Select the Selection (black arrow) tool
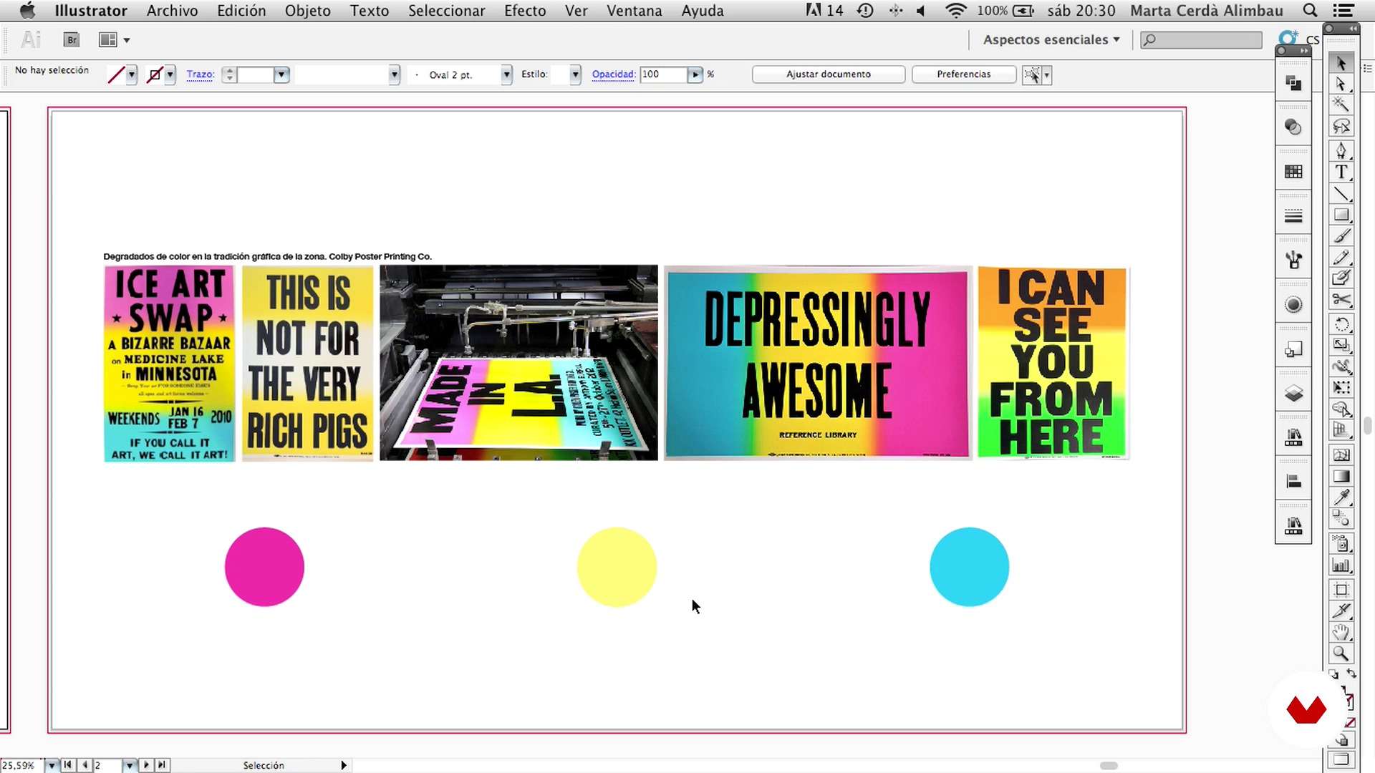1375x773 pixels. [1341, 63]
